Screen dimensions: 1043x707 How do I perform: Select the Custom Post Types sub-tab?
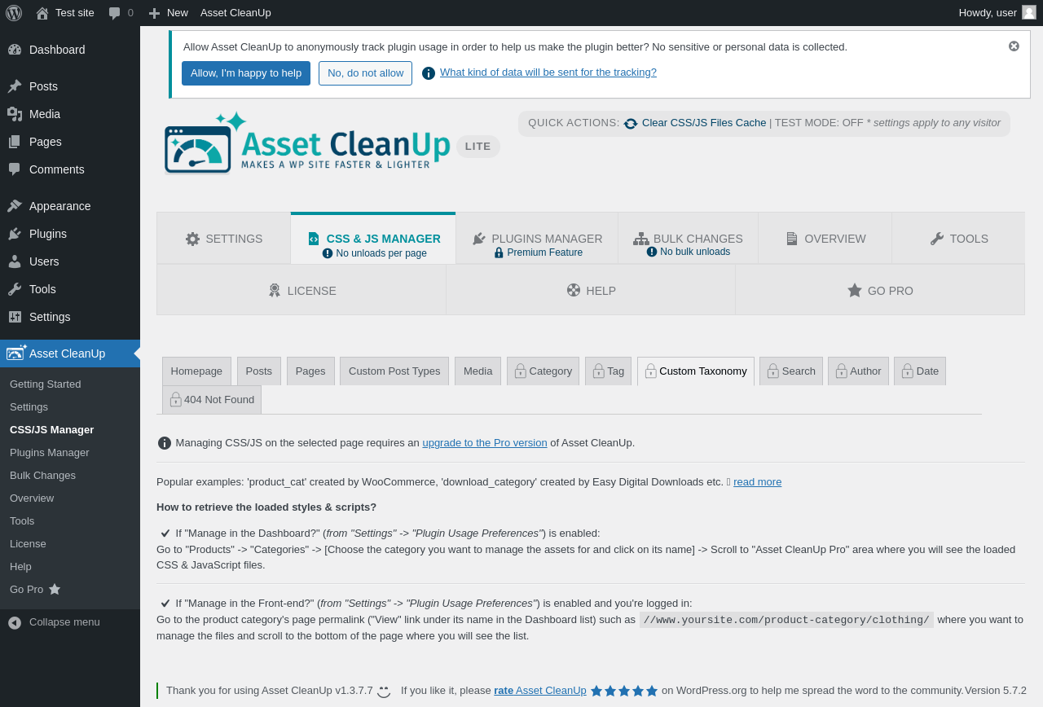pos(394,371)
